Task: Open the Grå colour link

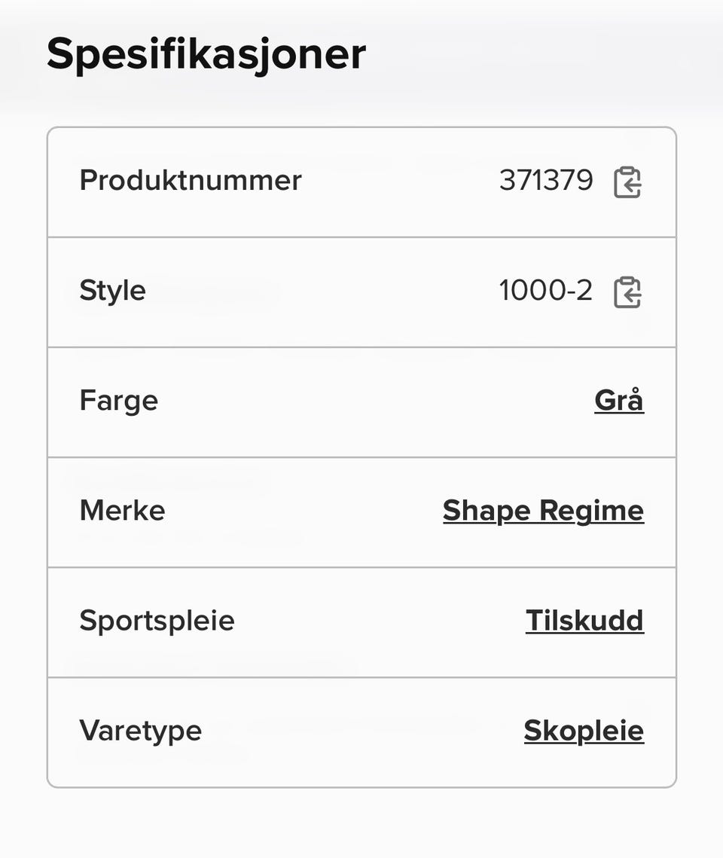Action: (618, 401)
